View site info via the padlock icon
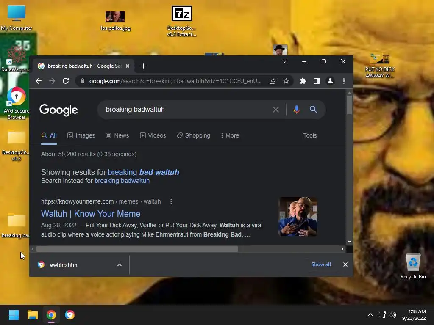 click(83, 81)
